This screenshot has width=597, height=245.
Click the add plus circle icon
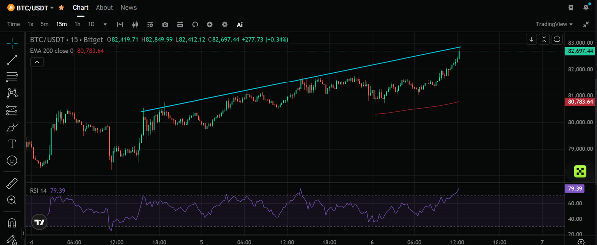click(210, 24)
